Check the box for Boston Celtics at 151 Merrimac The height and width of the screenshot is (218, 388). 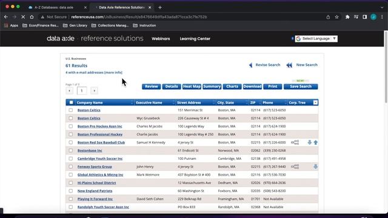(71, 110)
